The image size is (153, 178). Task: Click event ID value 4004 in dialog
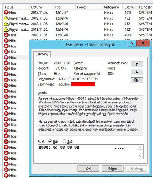click(111, 74)
